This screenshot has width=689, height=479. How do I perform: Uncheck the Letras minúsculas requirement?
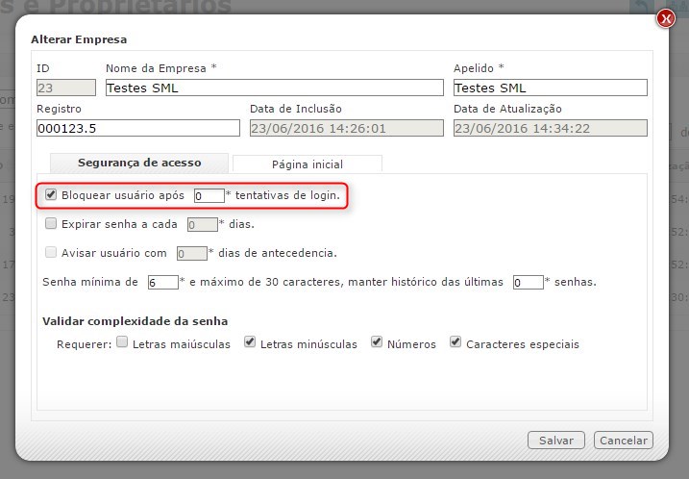[250, 342]
